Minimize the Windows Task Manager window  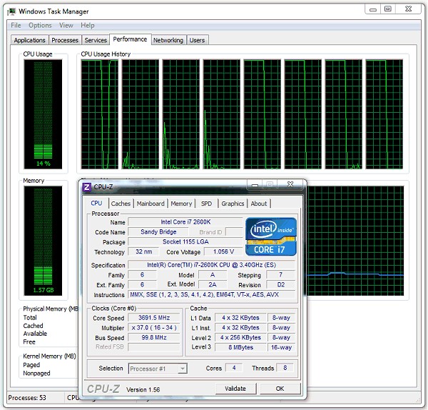373,9
